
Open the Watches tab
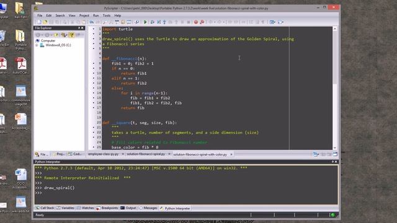86,208
